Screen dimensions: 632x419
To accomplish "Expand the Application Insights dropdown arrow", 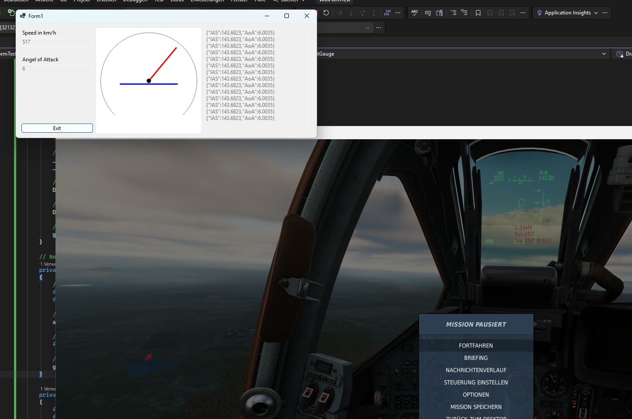I will 596,13.
